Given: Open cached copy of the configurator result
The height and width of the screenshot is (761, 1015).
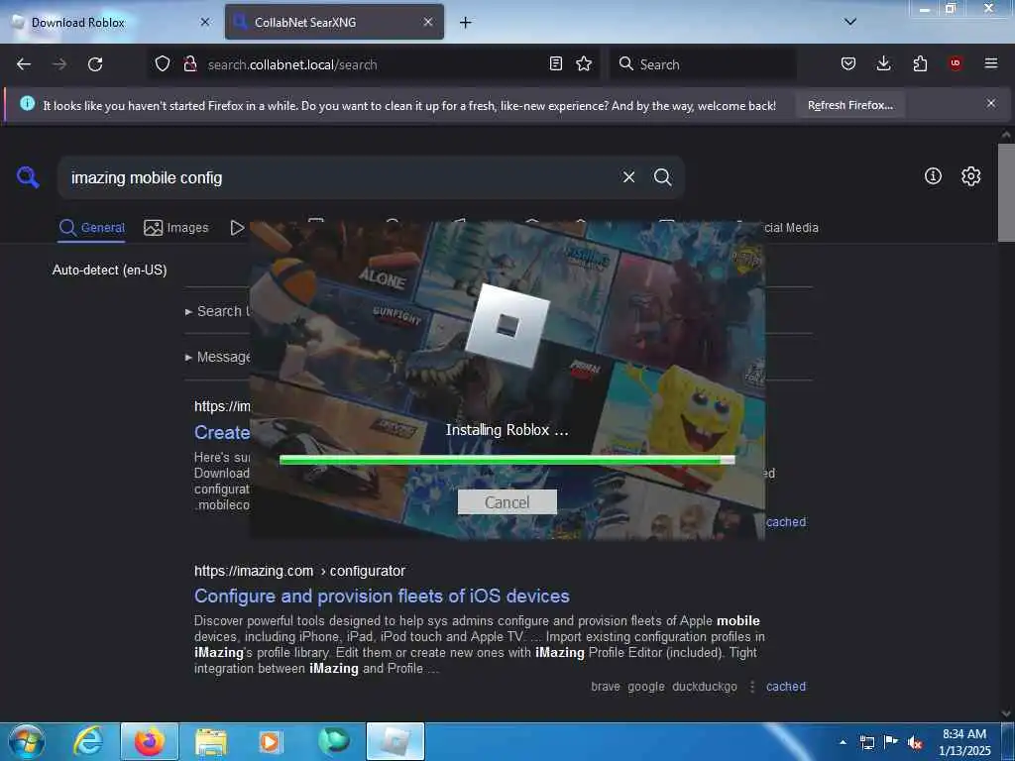Looking at the screenshot, I should tap(786, 687).
